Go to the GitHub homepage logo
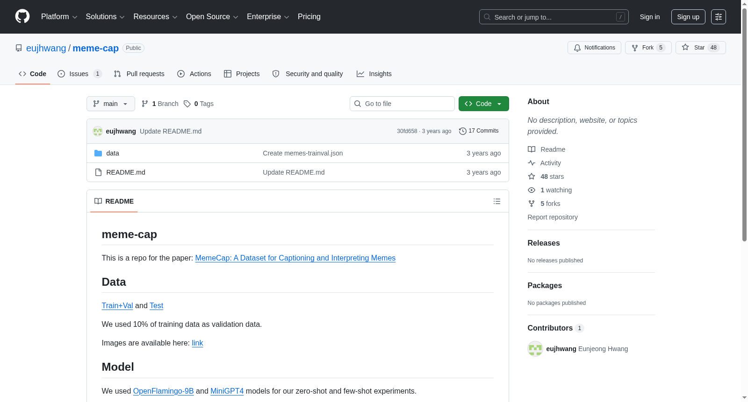Image resolution: width=748 pixels, height=402 pixels. pos(22,16)
